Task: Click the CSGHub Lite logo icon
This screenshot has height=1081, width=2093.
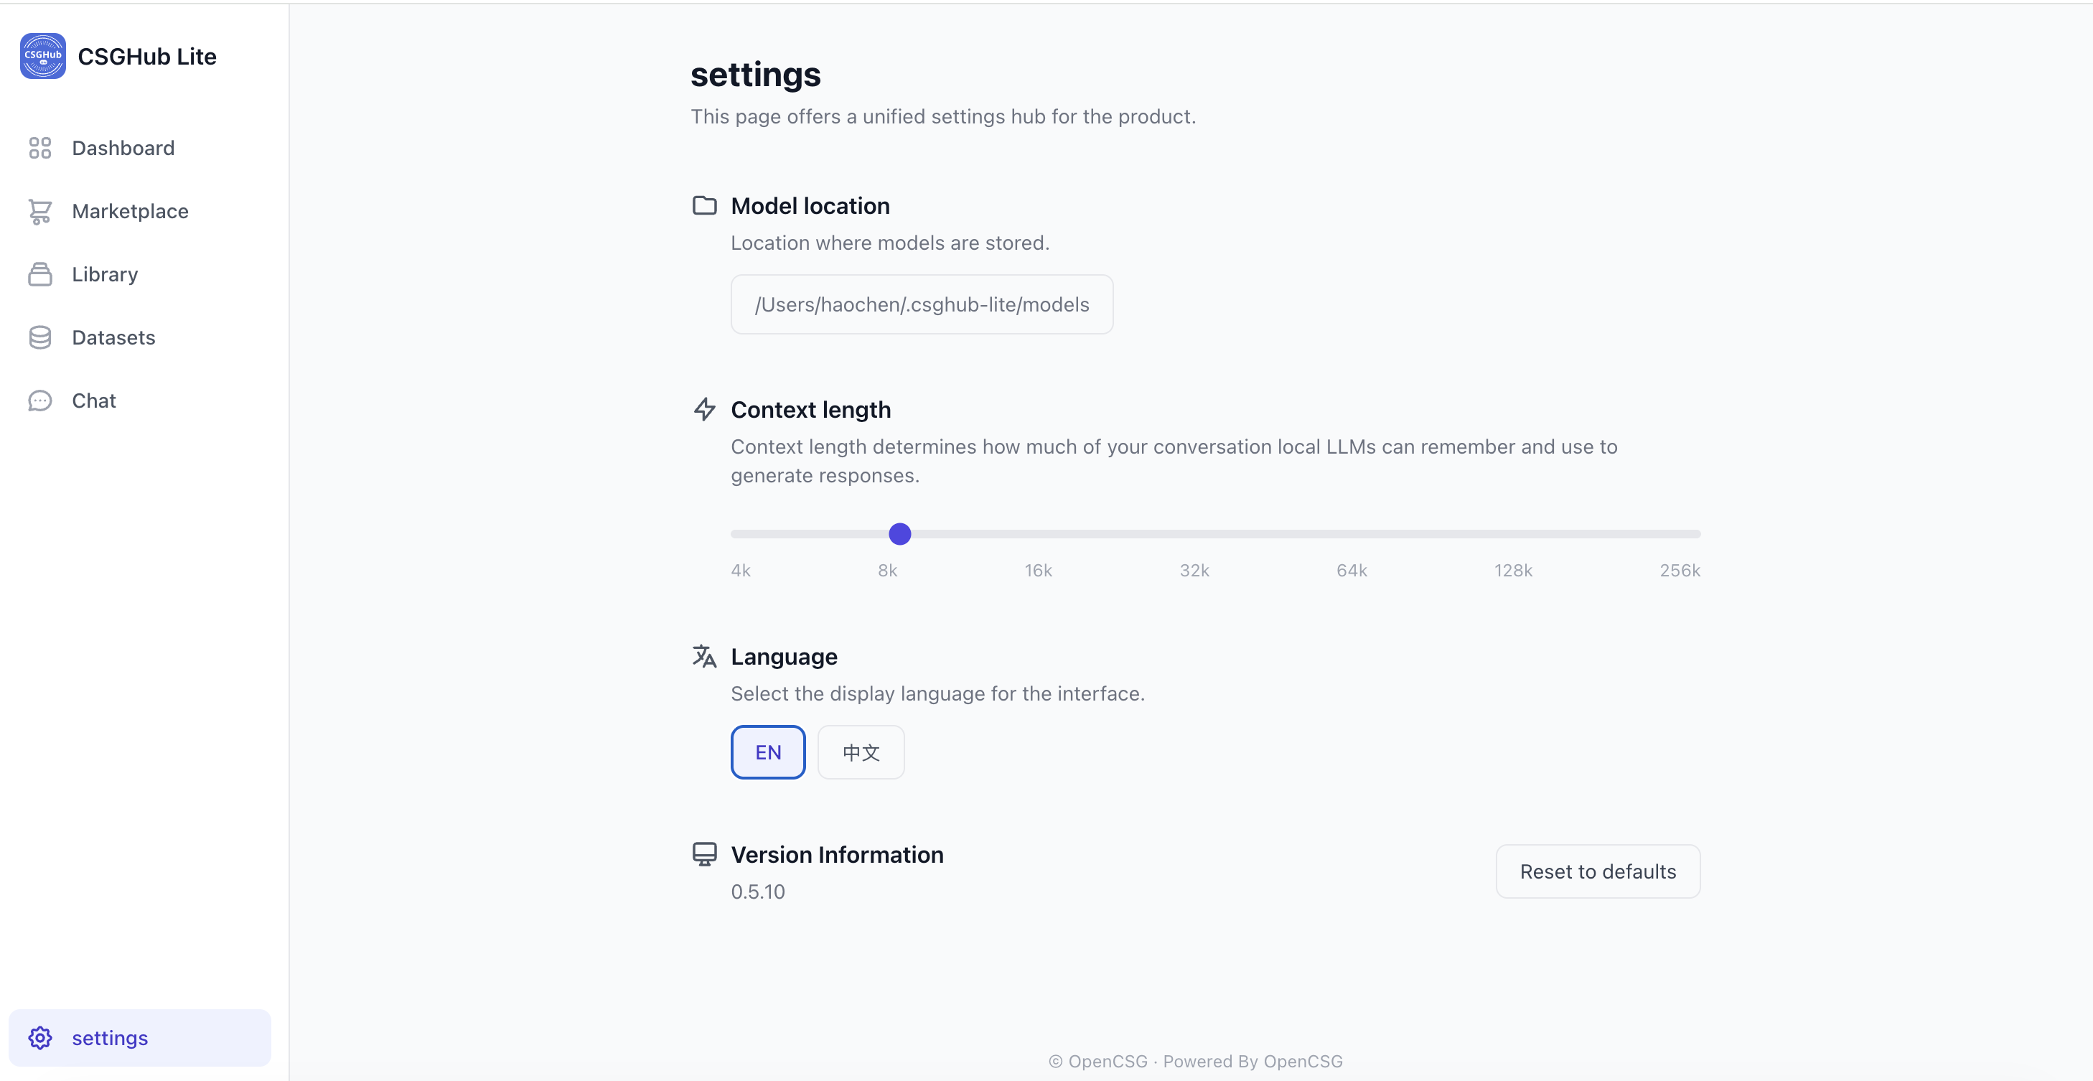Action: pyautogui.click(x=42, y=56)
